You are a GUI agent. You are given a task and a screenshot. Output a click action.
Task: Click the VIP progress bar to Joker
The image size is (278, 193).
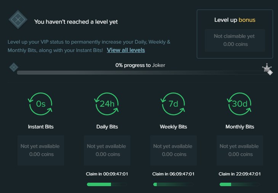[141, 73]
